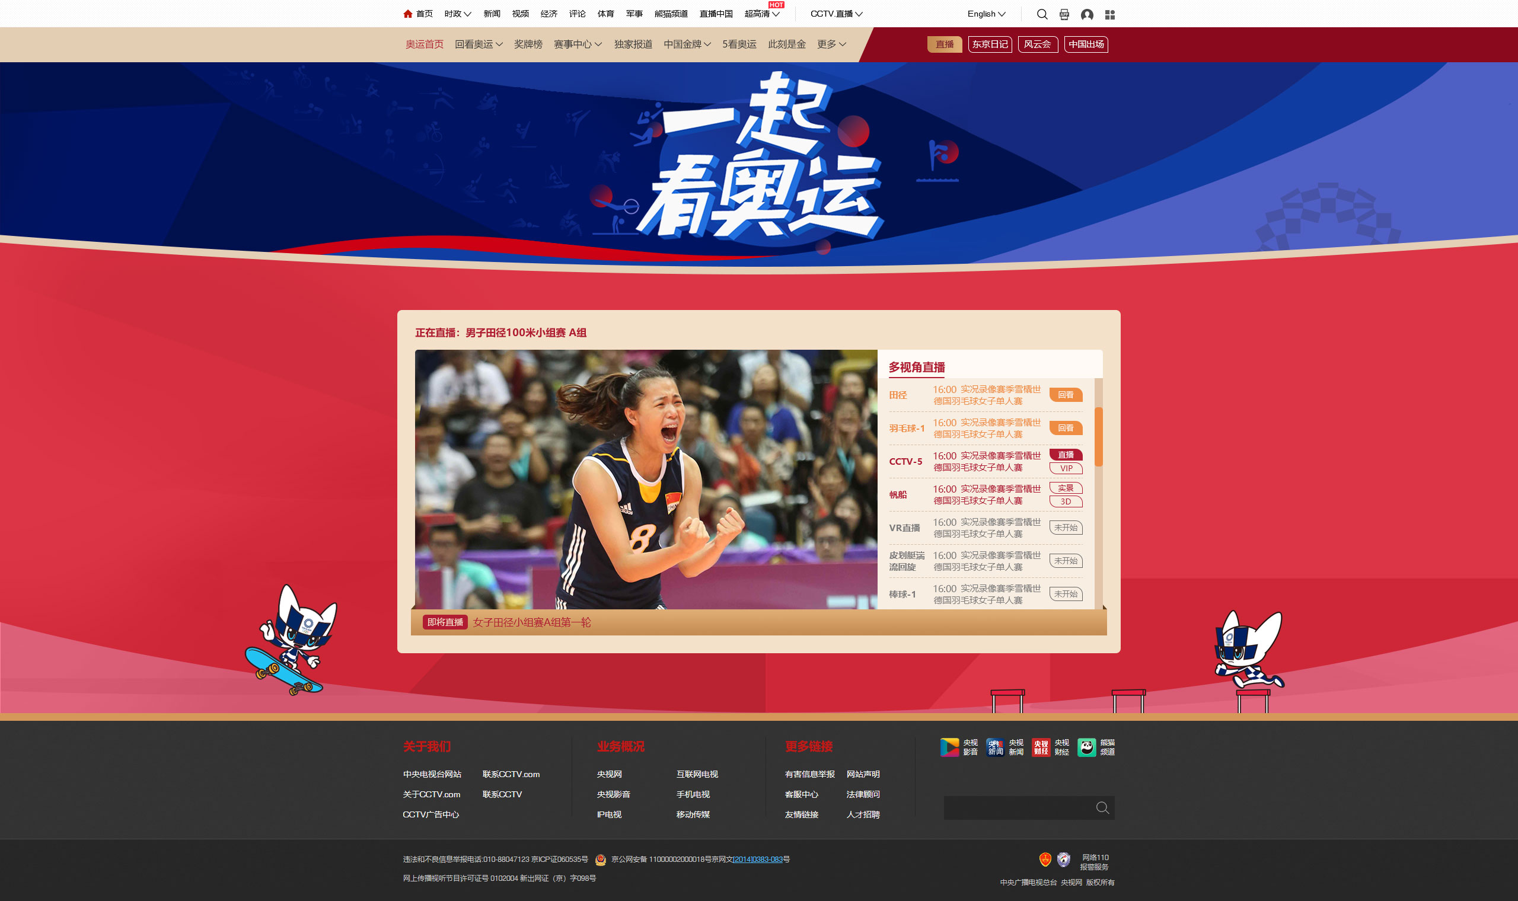Viewport: 1518px width, 901px height.
Task: Open the 此刻是金 menu item
Action: tap(786, 44)
